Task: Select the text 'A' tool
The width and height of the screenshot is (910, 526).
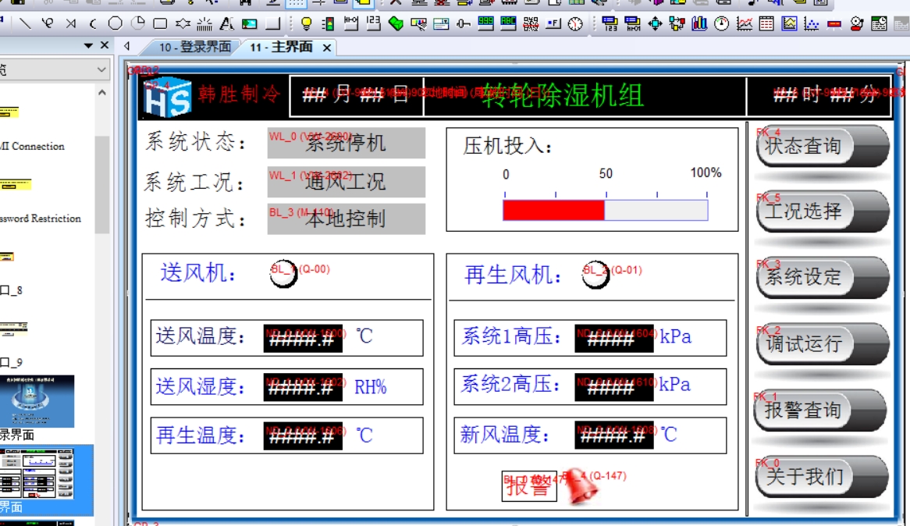Action: (x=226, y=23)
